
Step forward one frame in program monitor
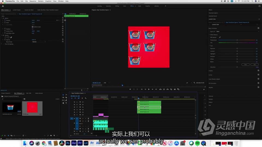point(152,89)
